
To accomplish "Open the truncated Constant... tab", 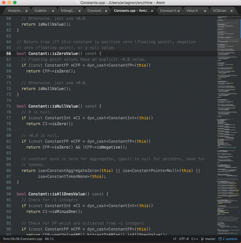I will point(96,11).
